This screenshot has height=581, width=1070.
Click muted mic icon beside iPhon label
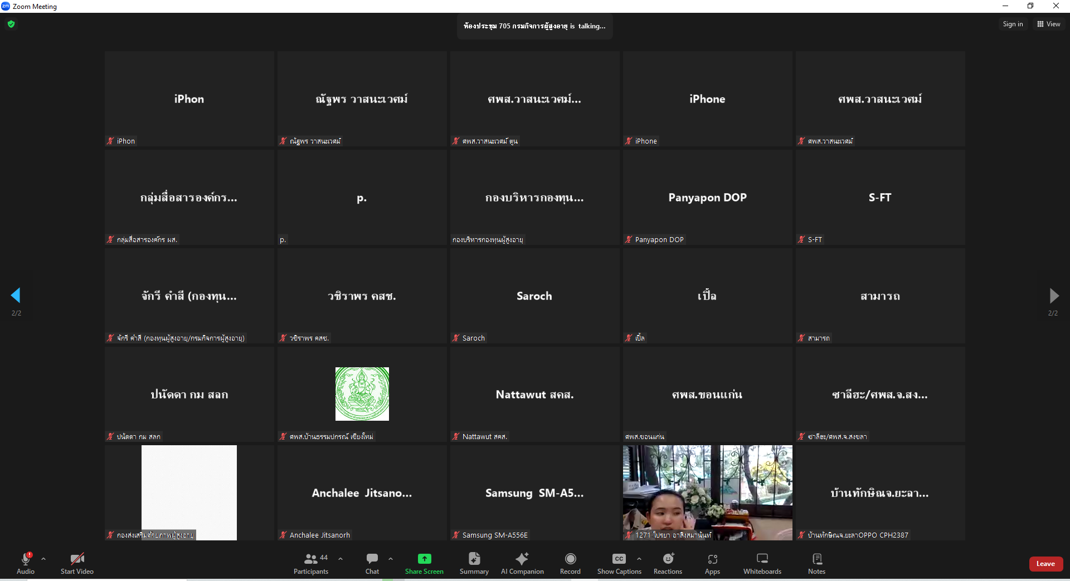(110, 141)
